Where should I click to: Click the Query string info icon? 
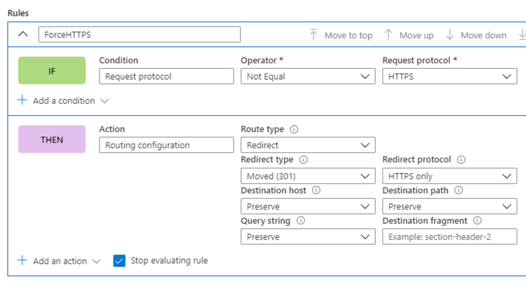pyautogui.click(x=301, y=221)
